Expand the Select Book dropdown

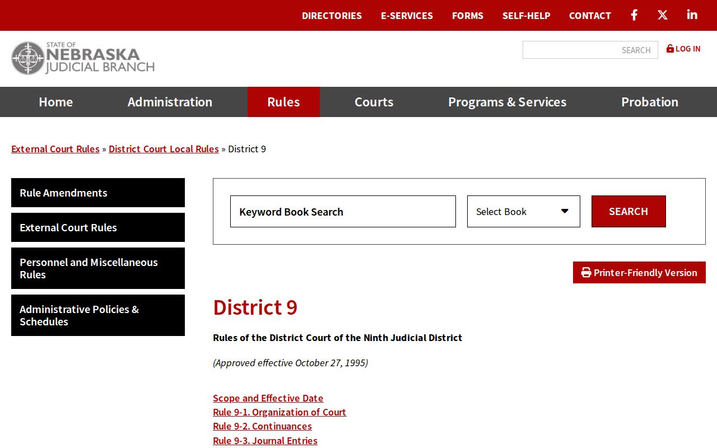524,212
